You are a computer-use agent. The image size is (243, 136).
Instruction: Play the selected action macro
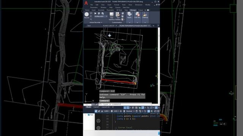point(95,14)
